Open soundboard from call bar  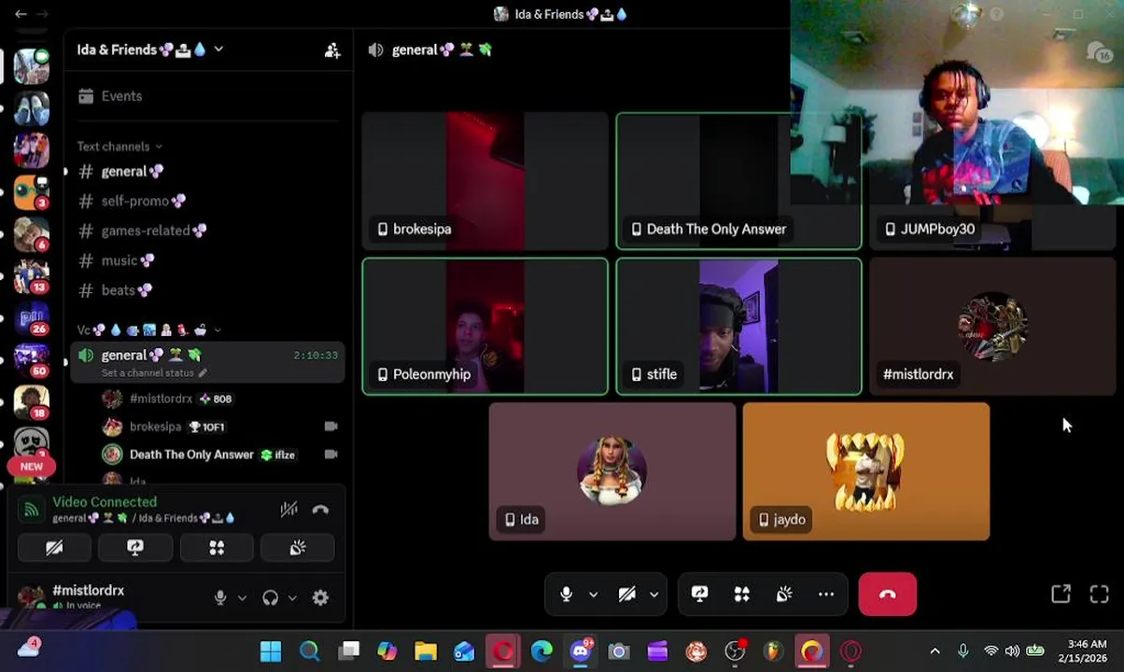click(x=784, y=595)
